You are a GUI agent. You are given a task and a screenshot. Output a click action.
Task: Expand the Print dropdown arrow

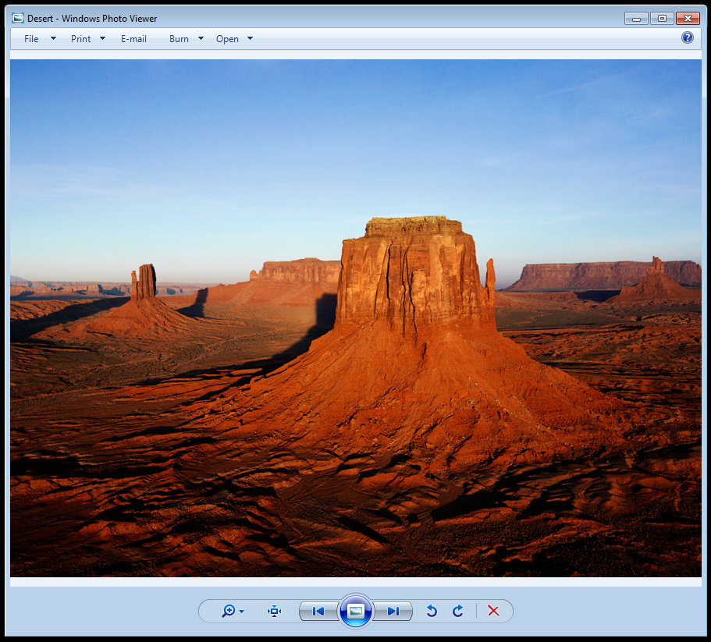coord(102,39)
